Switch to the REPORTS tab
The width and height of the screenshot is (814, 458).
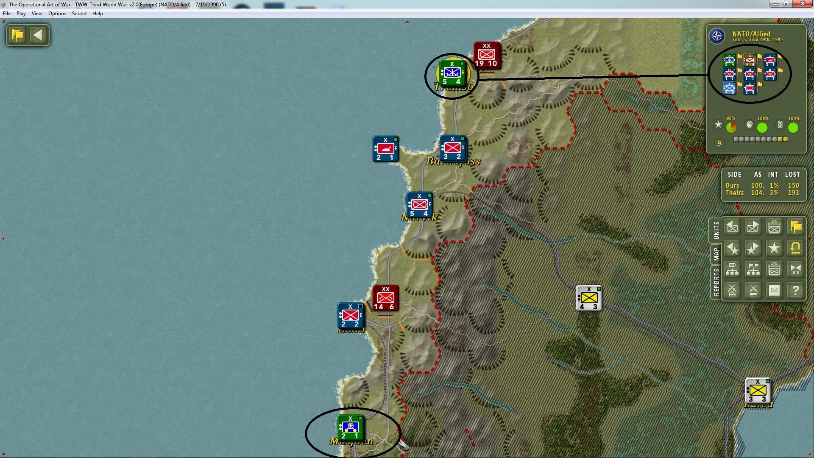click(x=716, y=282)
